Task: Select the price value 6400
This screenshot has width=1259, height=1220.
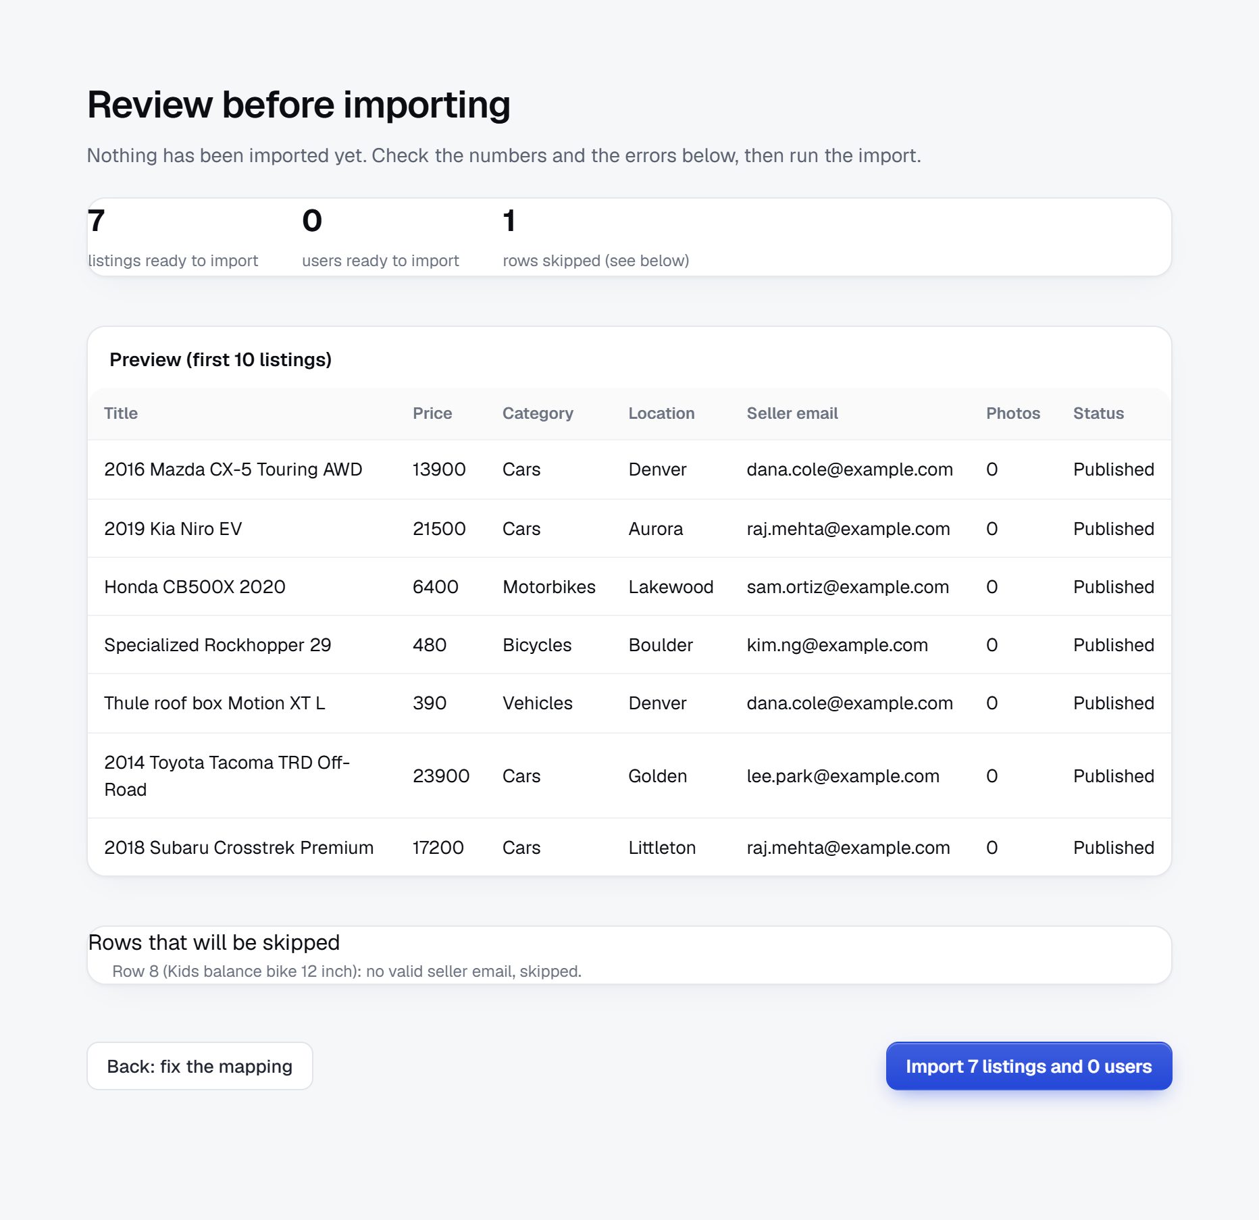Action: click(x=436, y=587)
